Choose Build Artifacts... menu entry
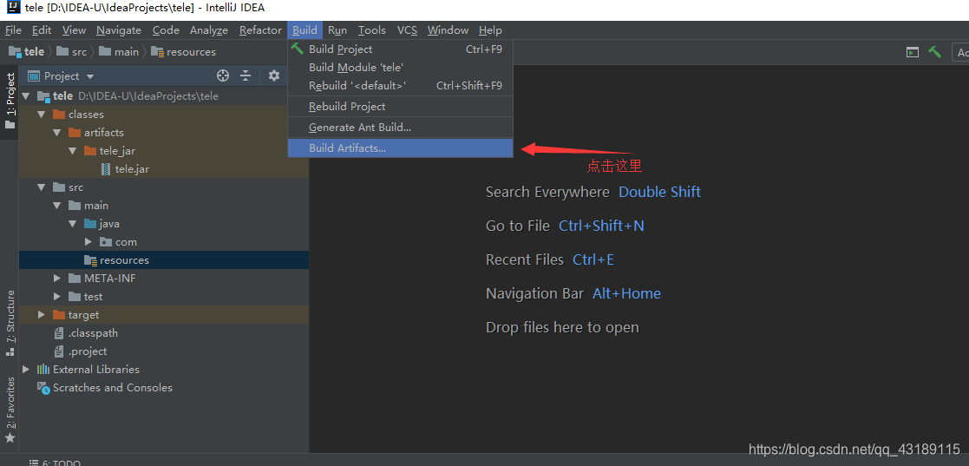 point(401,148)
